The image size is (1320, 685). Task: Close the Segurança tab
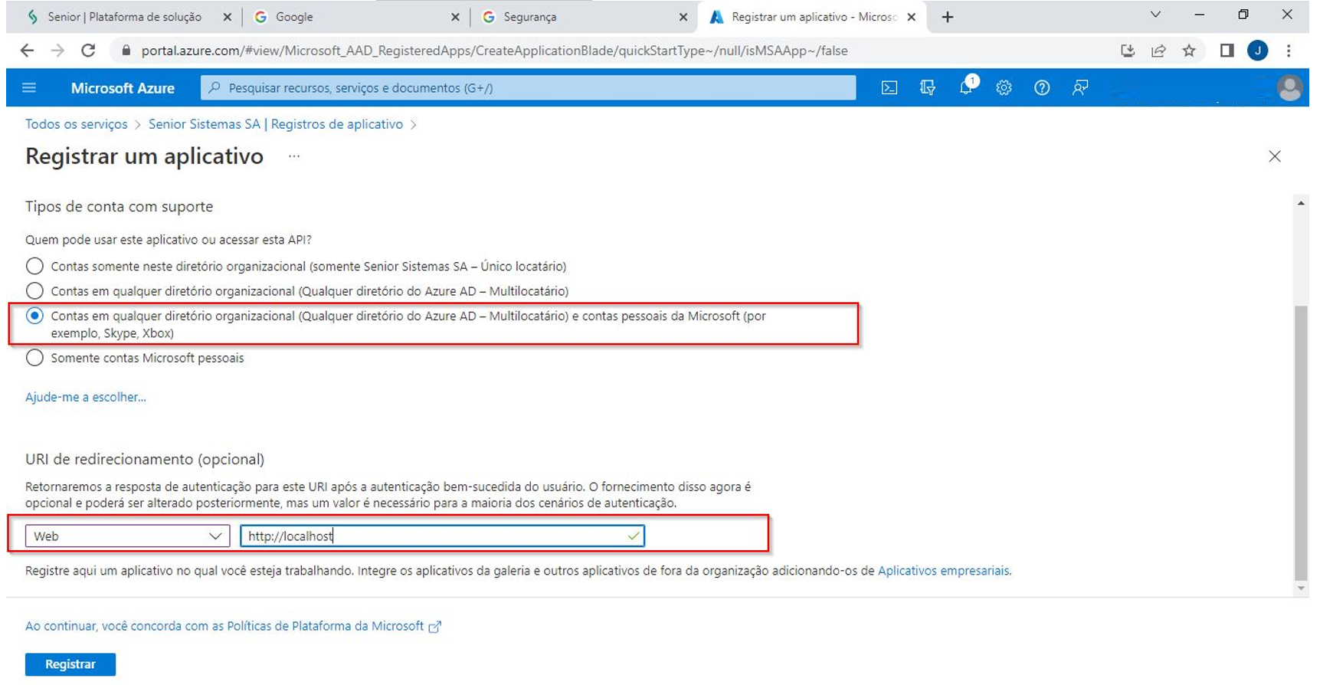coord(683,17)
